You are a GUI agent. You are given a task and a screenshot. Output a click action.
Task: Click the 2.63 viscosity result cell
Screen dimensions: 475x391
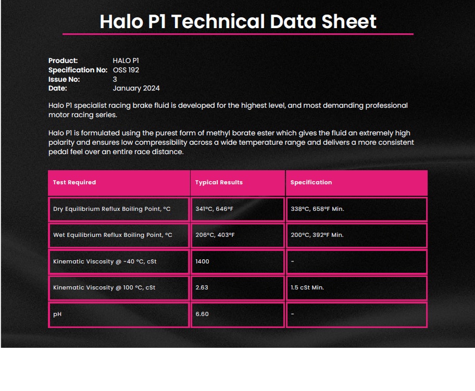pos(238,288)
